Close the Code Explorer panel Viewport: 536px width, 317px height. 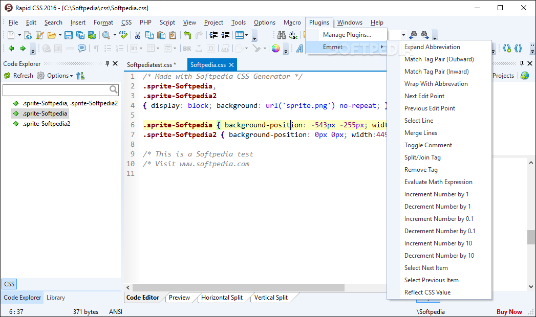coord(115,63)
